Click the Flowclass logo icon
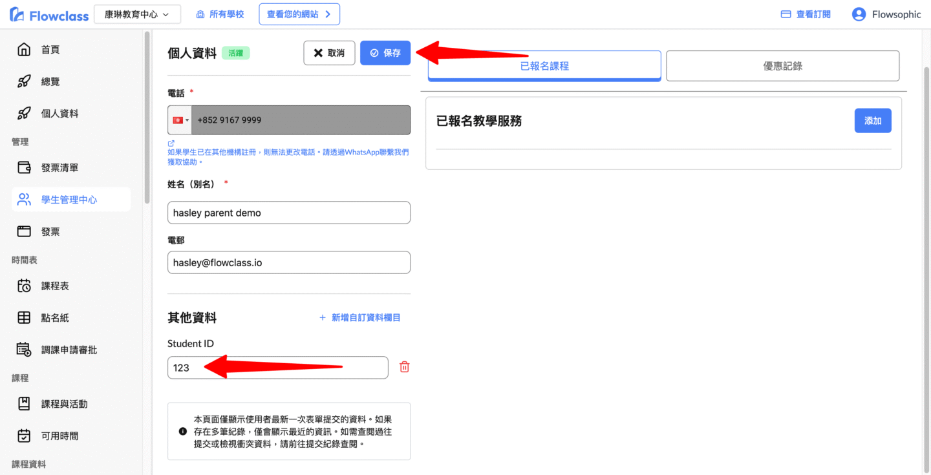Screen dimensions: 931x475 (x=17, y=14)
